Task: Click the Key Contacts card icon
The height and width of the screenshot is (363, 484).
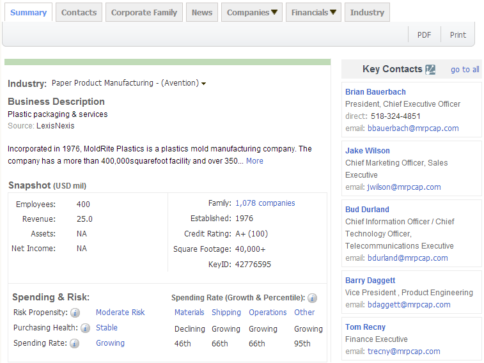Action: click(x=430, y=70)
